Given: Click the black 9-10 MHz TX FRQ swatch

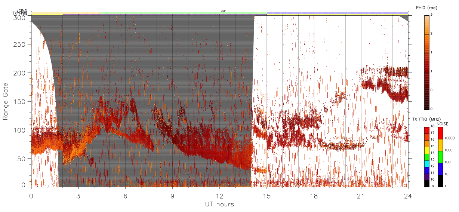Looking at the screenshot, I should (x=426, y=184).
